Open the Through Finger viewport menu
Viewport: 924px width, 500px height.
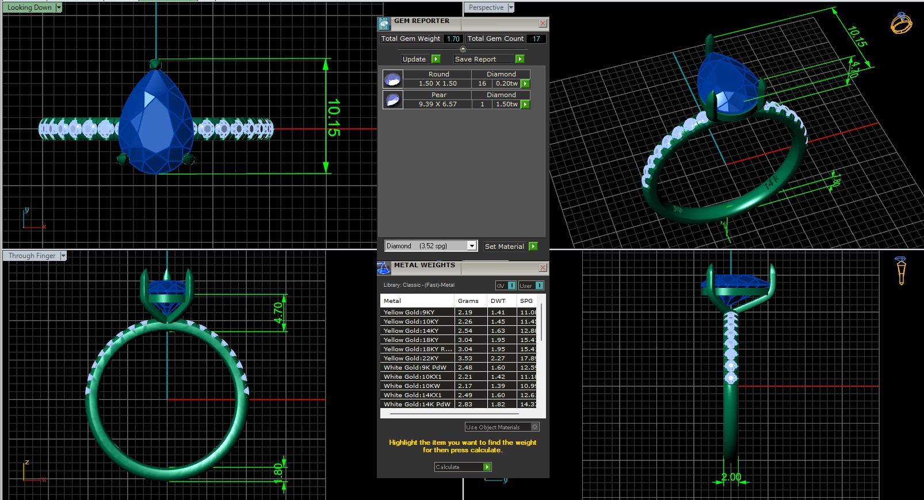[x=63, y=256]
